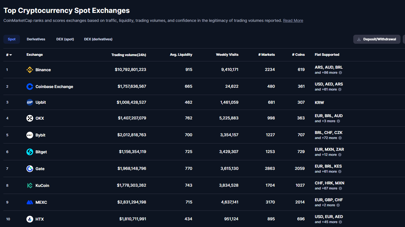Viewport: 405px width, 227px height.
Task: Open the Bitget exchange link
Action: (41, 152)
